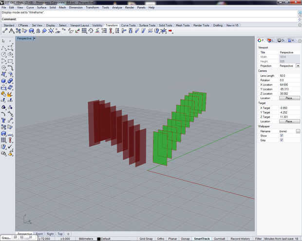Click the black Default layer color swatch
Image resolution: width=302 pixels, height=241 pixels.
pyautogui.click(x=99, y=239)
